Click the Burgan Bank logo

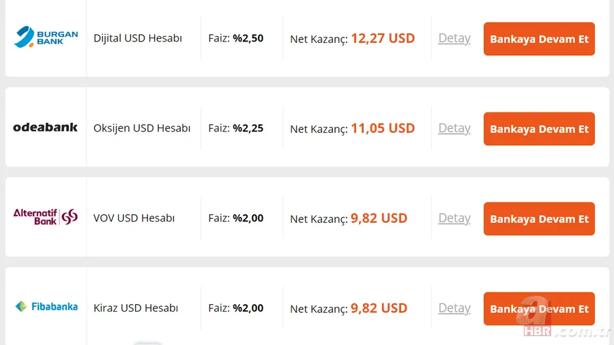(46, 37)
